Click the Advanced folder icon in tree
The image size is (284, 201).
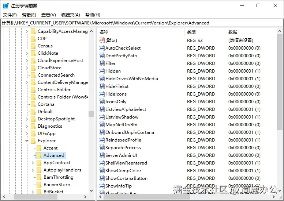pyautogui.click(x=39, y=155)
